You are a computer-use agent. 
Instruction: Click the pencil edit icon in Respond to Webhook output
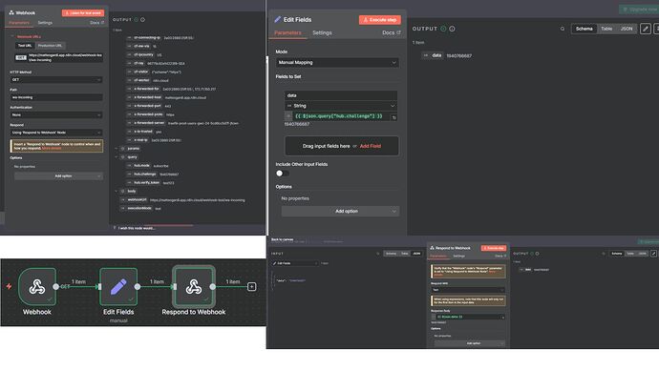coord(653,254)
